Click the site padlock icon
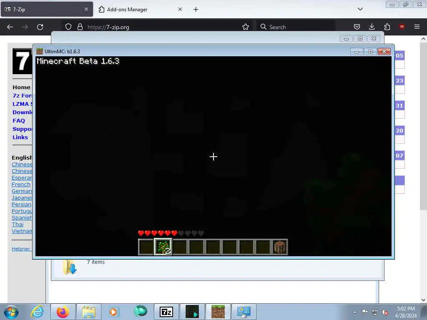 [80, 27]
